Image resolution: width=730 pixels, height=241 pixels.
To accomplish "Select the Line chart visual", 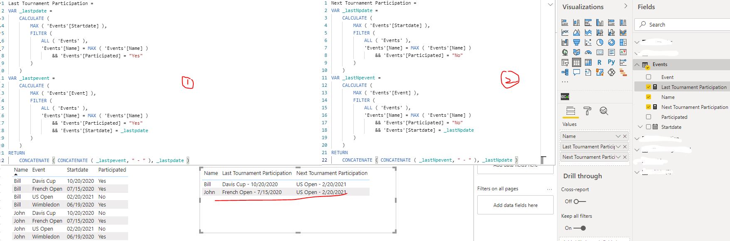I will [x=565, y=32].
